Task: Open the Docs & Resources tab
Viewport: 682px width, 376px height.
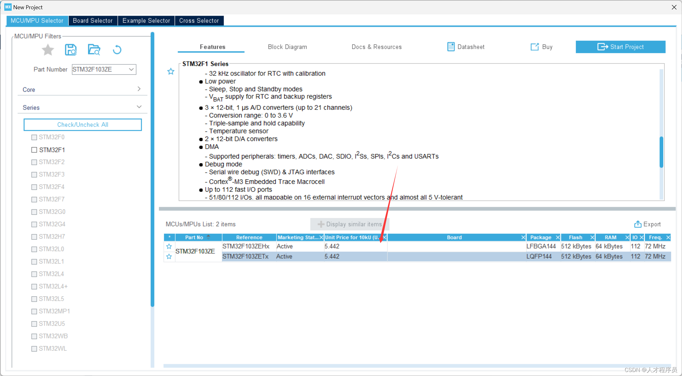Action: pyautogui.click(x=377, y=47)
